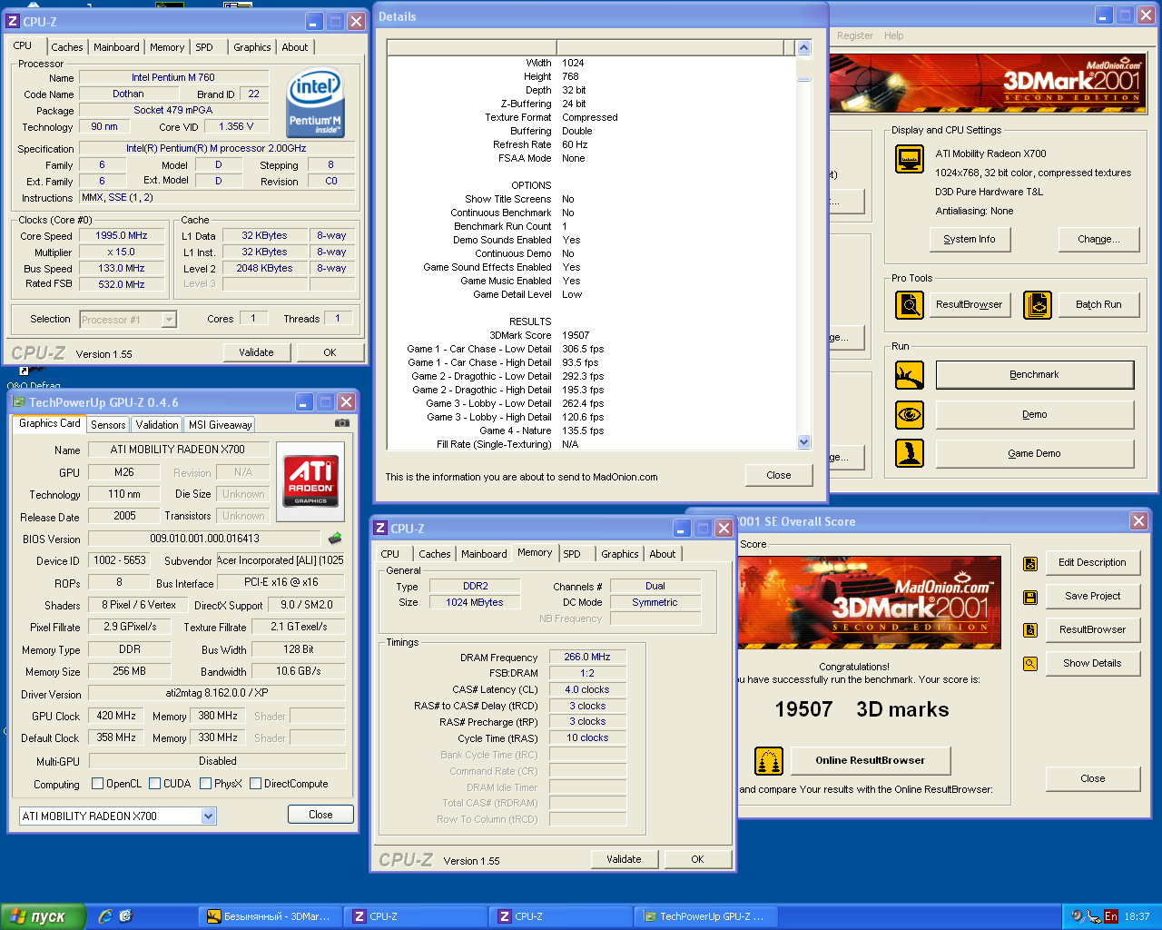Toggle the PhysX checkbox in GPU-Z
This screenshot has height=930, width=1162.
tap(206, 784)
